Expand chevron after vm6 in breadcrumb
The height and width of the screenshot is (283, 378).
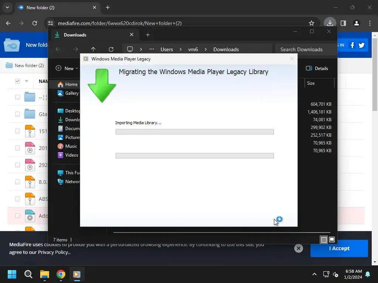[206, 49]
